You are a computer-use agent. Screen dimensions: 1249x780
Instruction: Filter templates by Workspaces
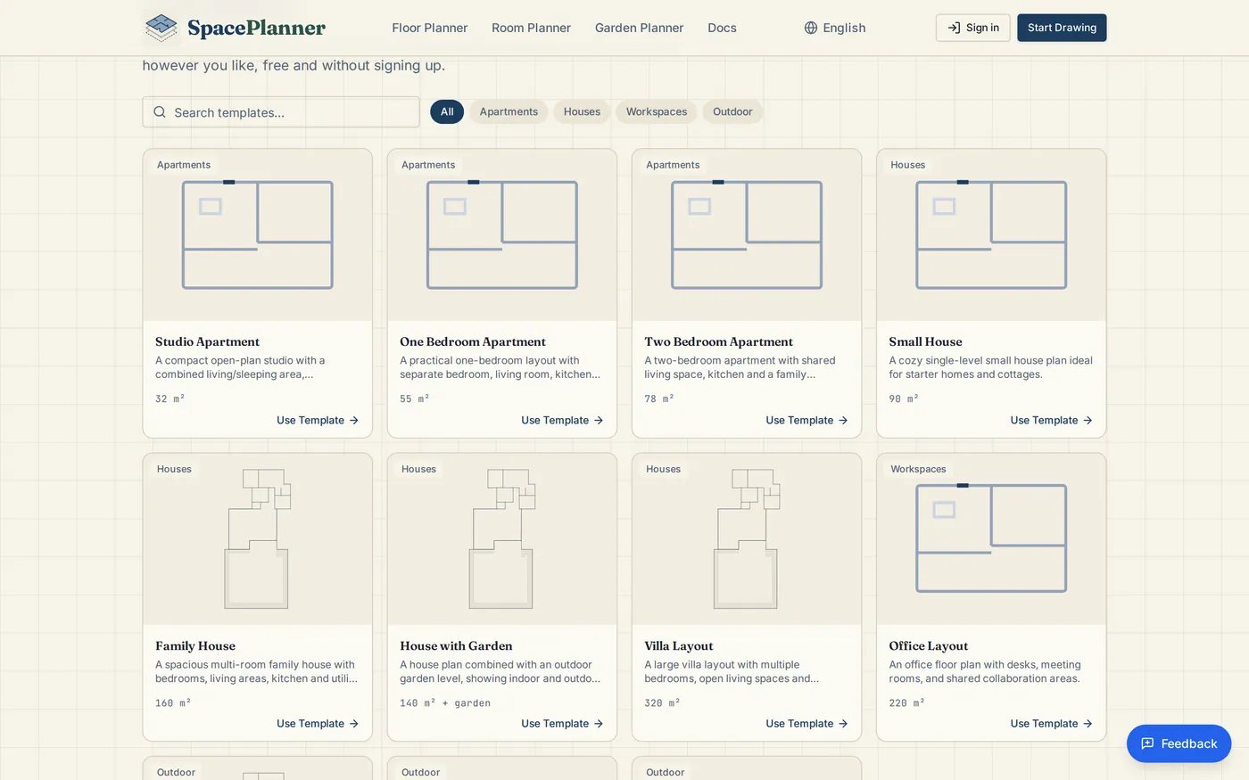click(x=657, y=111)
